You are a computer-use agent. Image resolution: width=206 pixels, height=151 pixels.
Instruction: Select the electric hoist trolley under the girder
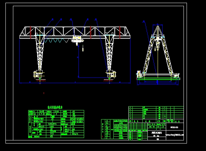(78, 40)
